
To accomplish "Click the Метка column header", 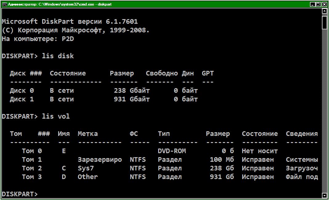I will point(88,134).
